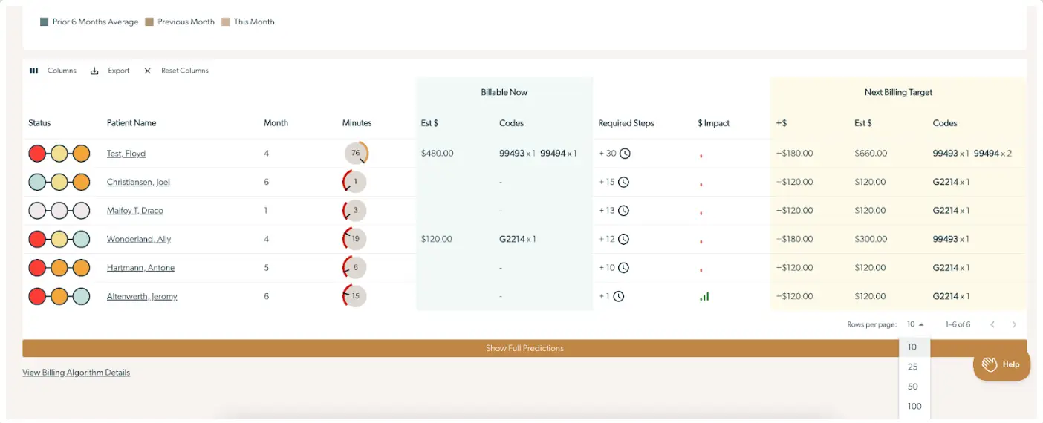Sort by Minutes column header
The width and height of the screenshot is (1043, 423).
coord(357,123)
